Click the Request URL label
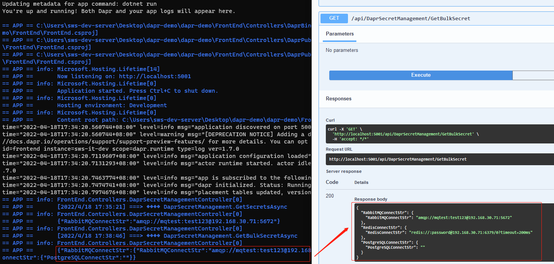The height and width of the screenshot is (264, 554). (x=339, y=149)
